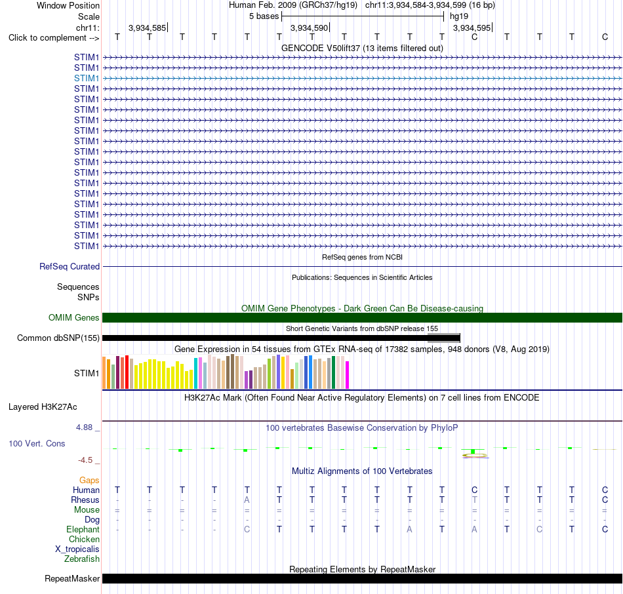Click the SNPs track label

(x=89, y=297)
